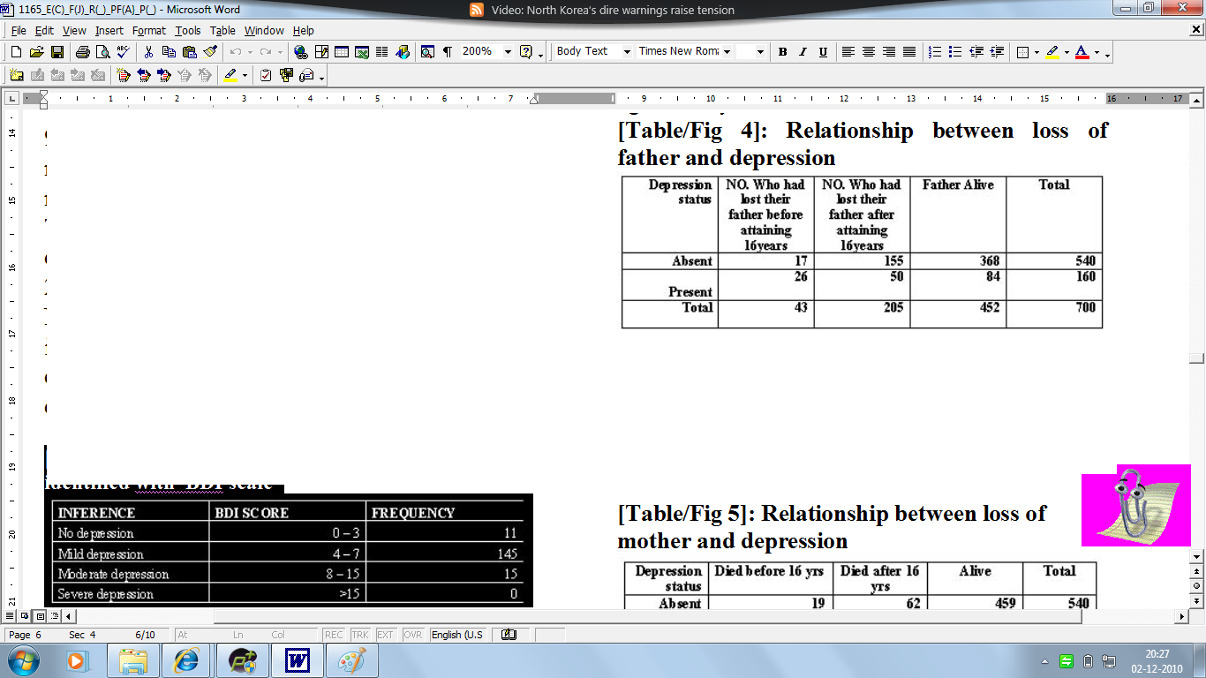Run the Spelling and Grammar check

tap(123, 52)
